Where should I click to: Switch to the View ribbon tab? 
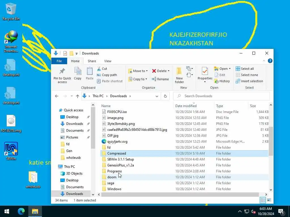point(108,61)
